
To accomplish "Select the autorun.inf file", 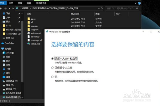I will pyautogui.click(x=36, y=33).
